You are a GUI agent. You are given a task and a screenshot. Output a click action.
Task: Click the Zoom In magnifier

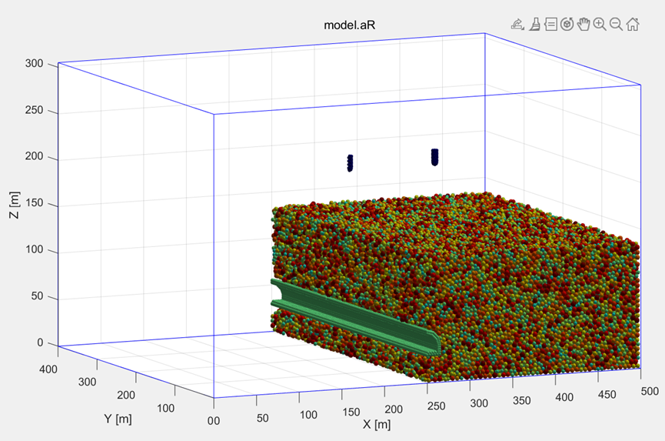pyautogui.click(x=600, y=24)
